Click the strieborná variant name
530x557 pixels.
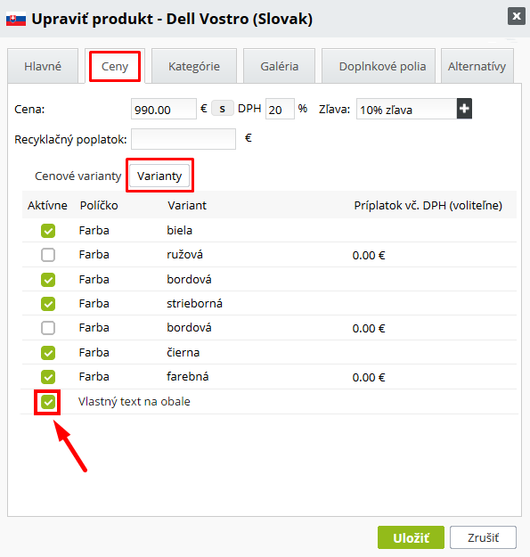(194, 303)
